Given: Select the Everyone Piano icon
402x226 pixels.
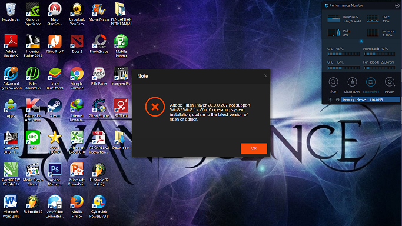Looking at the screenshot, I should tap(121, 76).
